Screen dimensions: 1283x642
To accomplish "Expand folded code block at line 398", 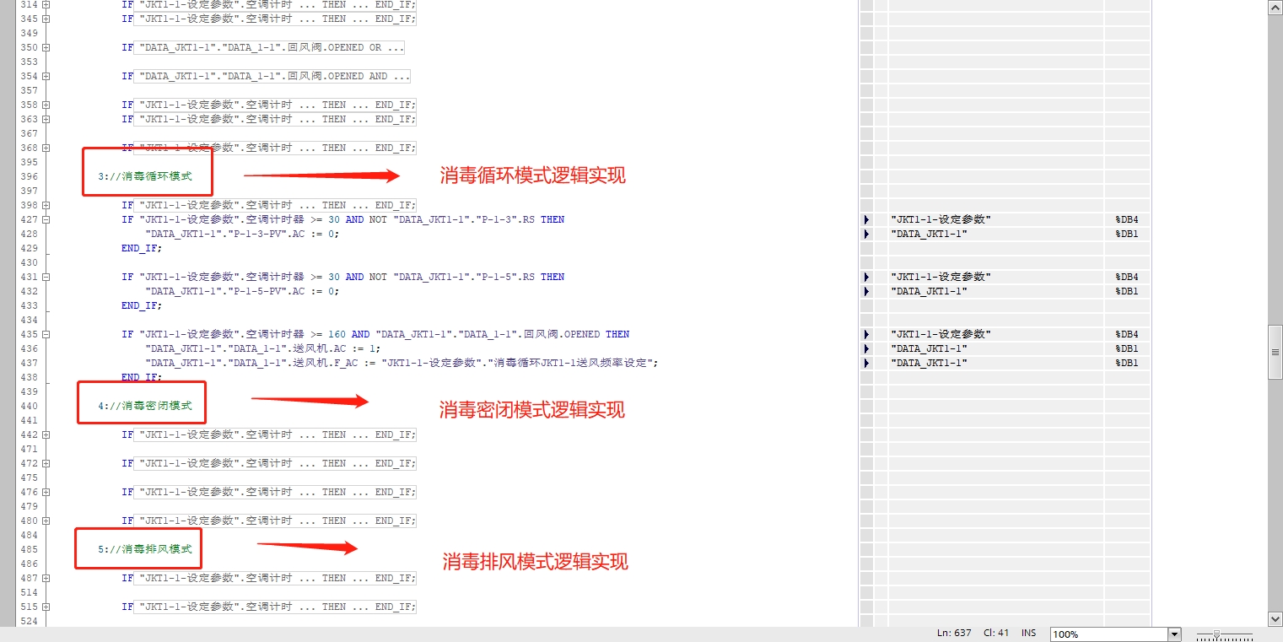I will (46, 205).
